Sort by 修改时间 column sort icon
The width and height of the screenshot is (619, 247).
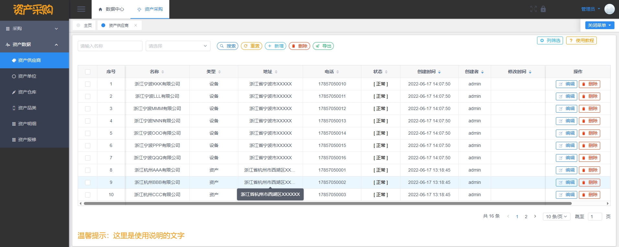530,72
